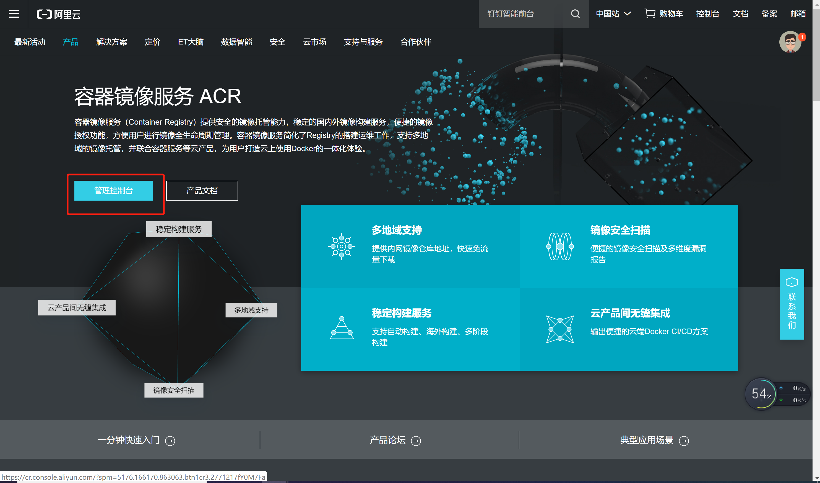This screenshot has width=820, height=483.
Task: Click the 镜像安全扫描 rings icon
Action: point(559,246)
